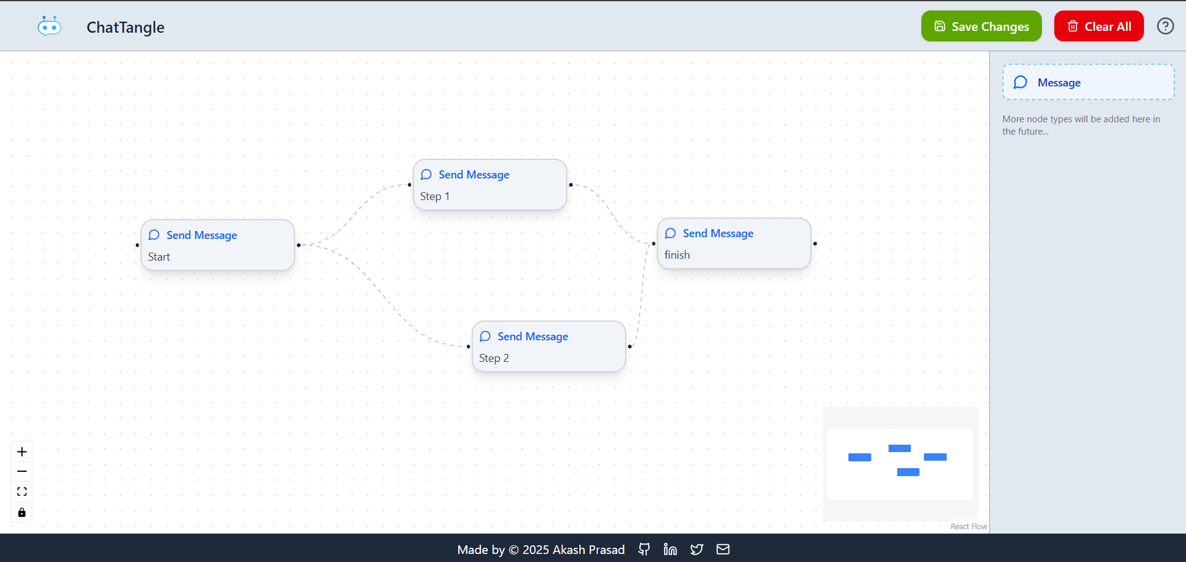Click the minimap overview panel

coord(900,464)
